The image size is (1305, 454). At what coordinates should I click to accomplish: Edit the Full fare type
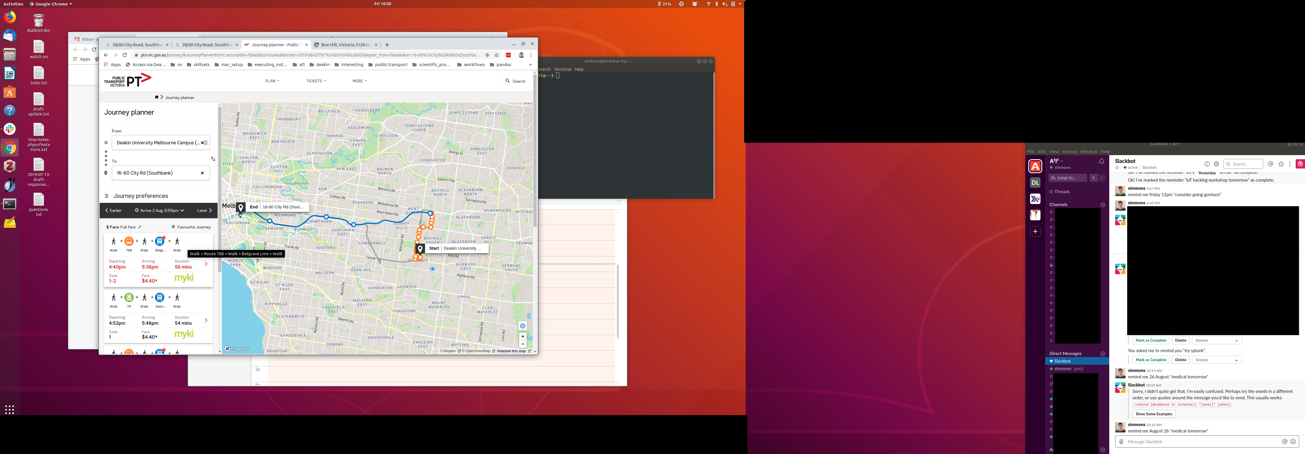[x=140, y=227]
